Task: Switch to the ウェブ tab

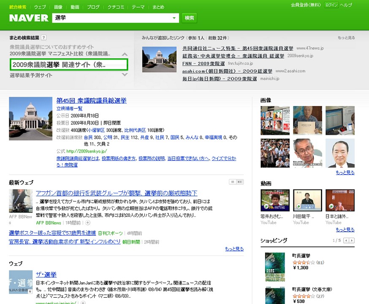Action: click(40, 7)
